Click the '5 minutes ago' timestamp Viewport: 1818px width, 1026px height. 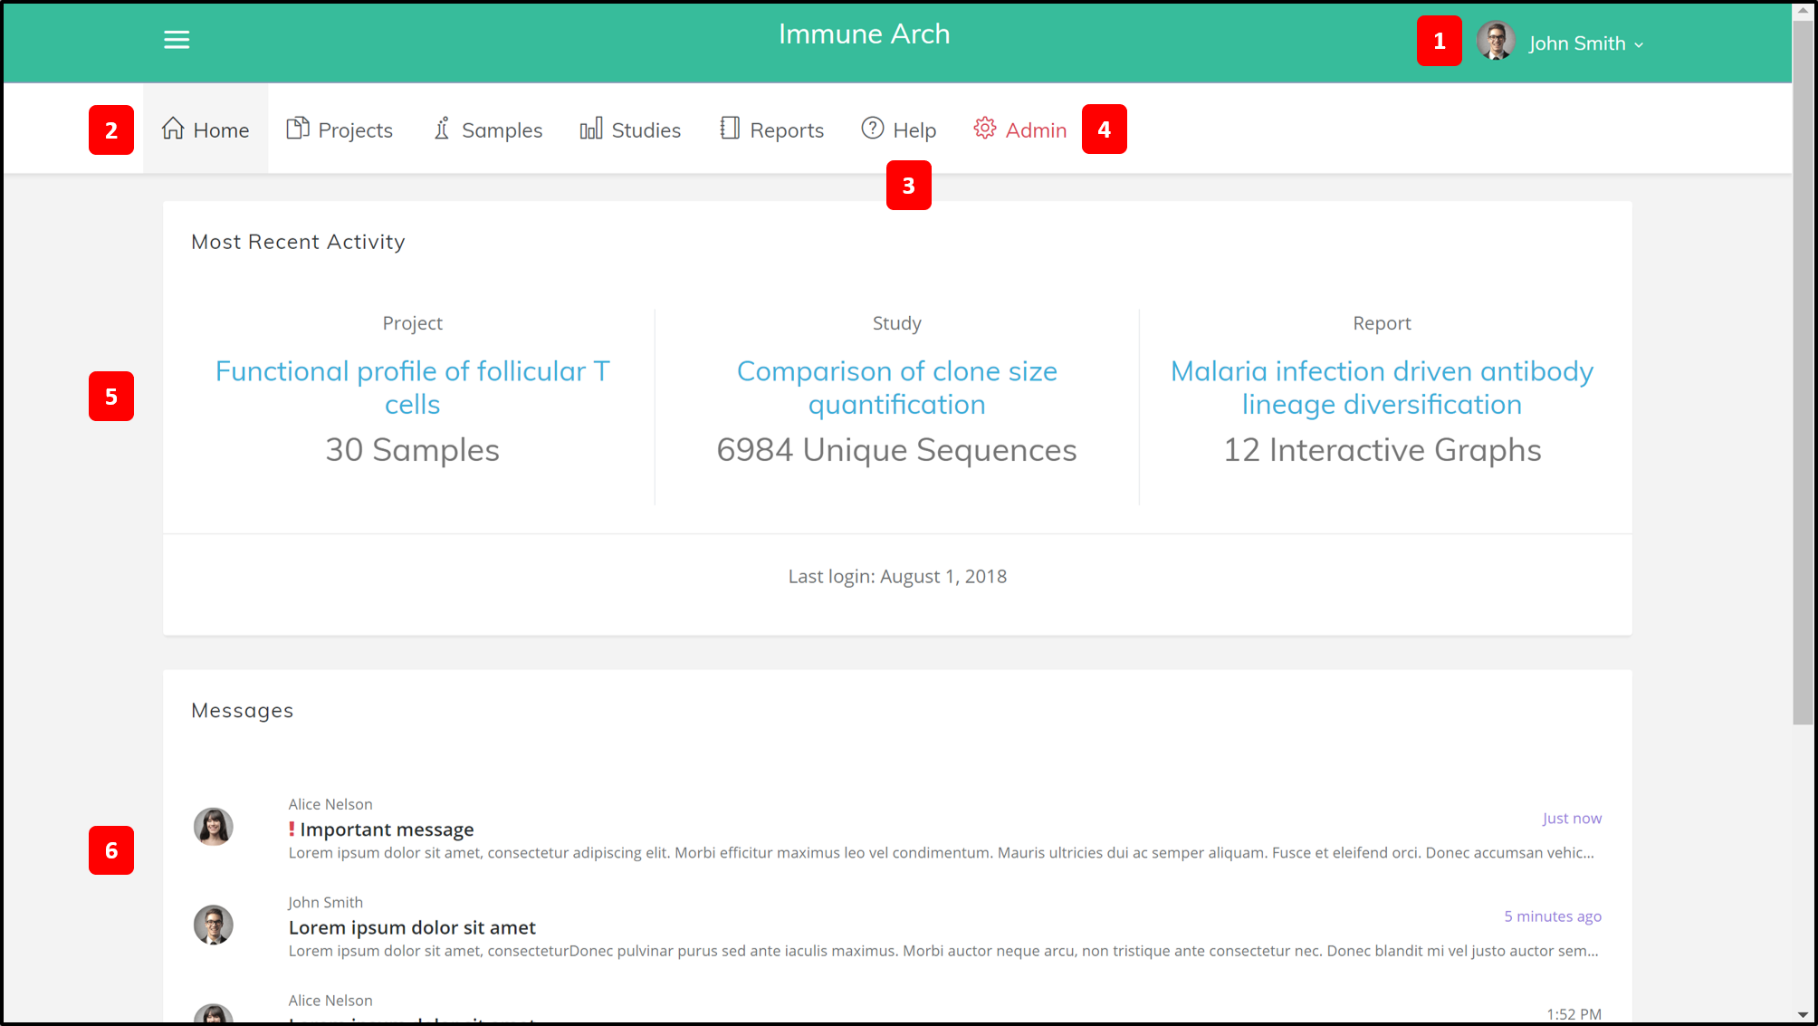(x=1553, y=916)
